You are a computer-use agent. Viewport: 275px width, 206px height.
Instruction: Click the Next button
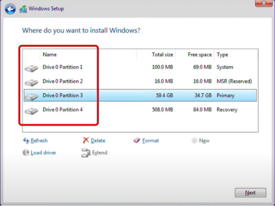251,193
